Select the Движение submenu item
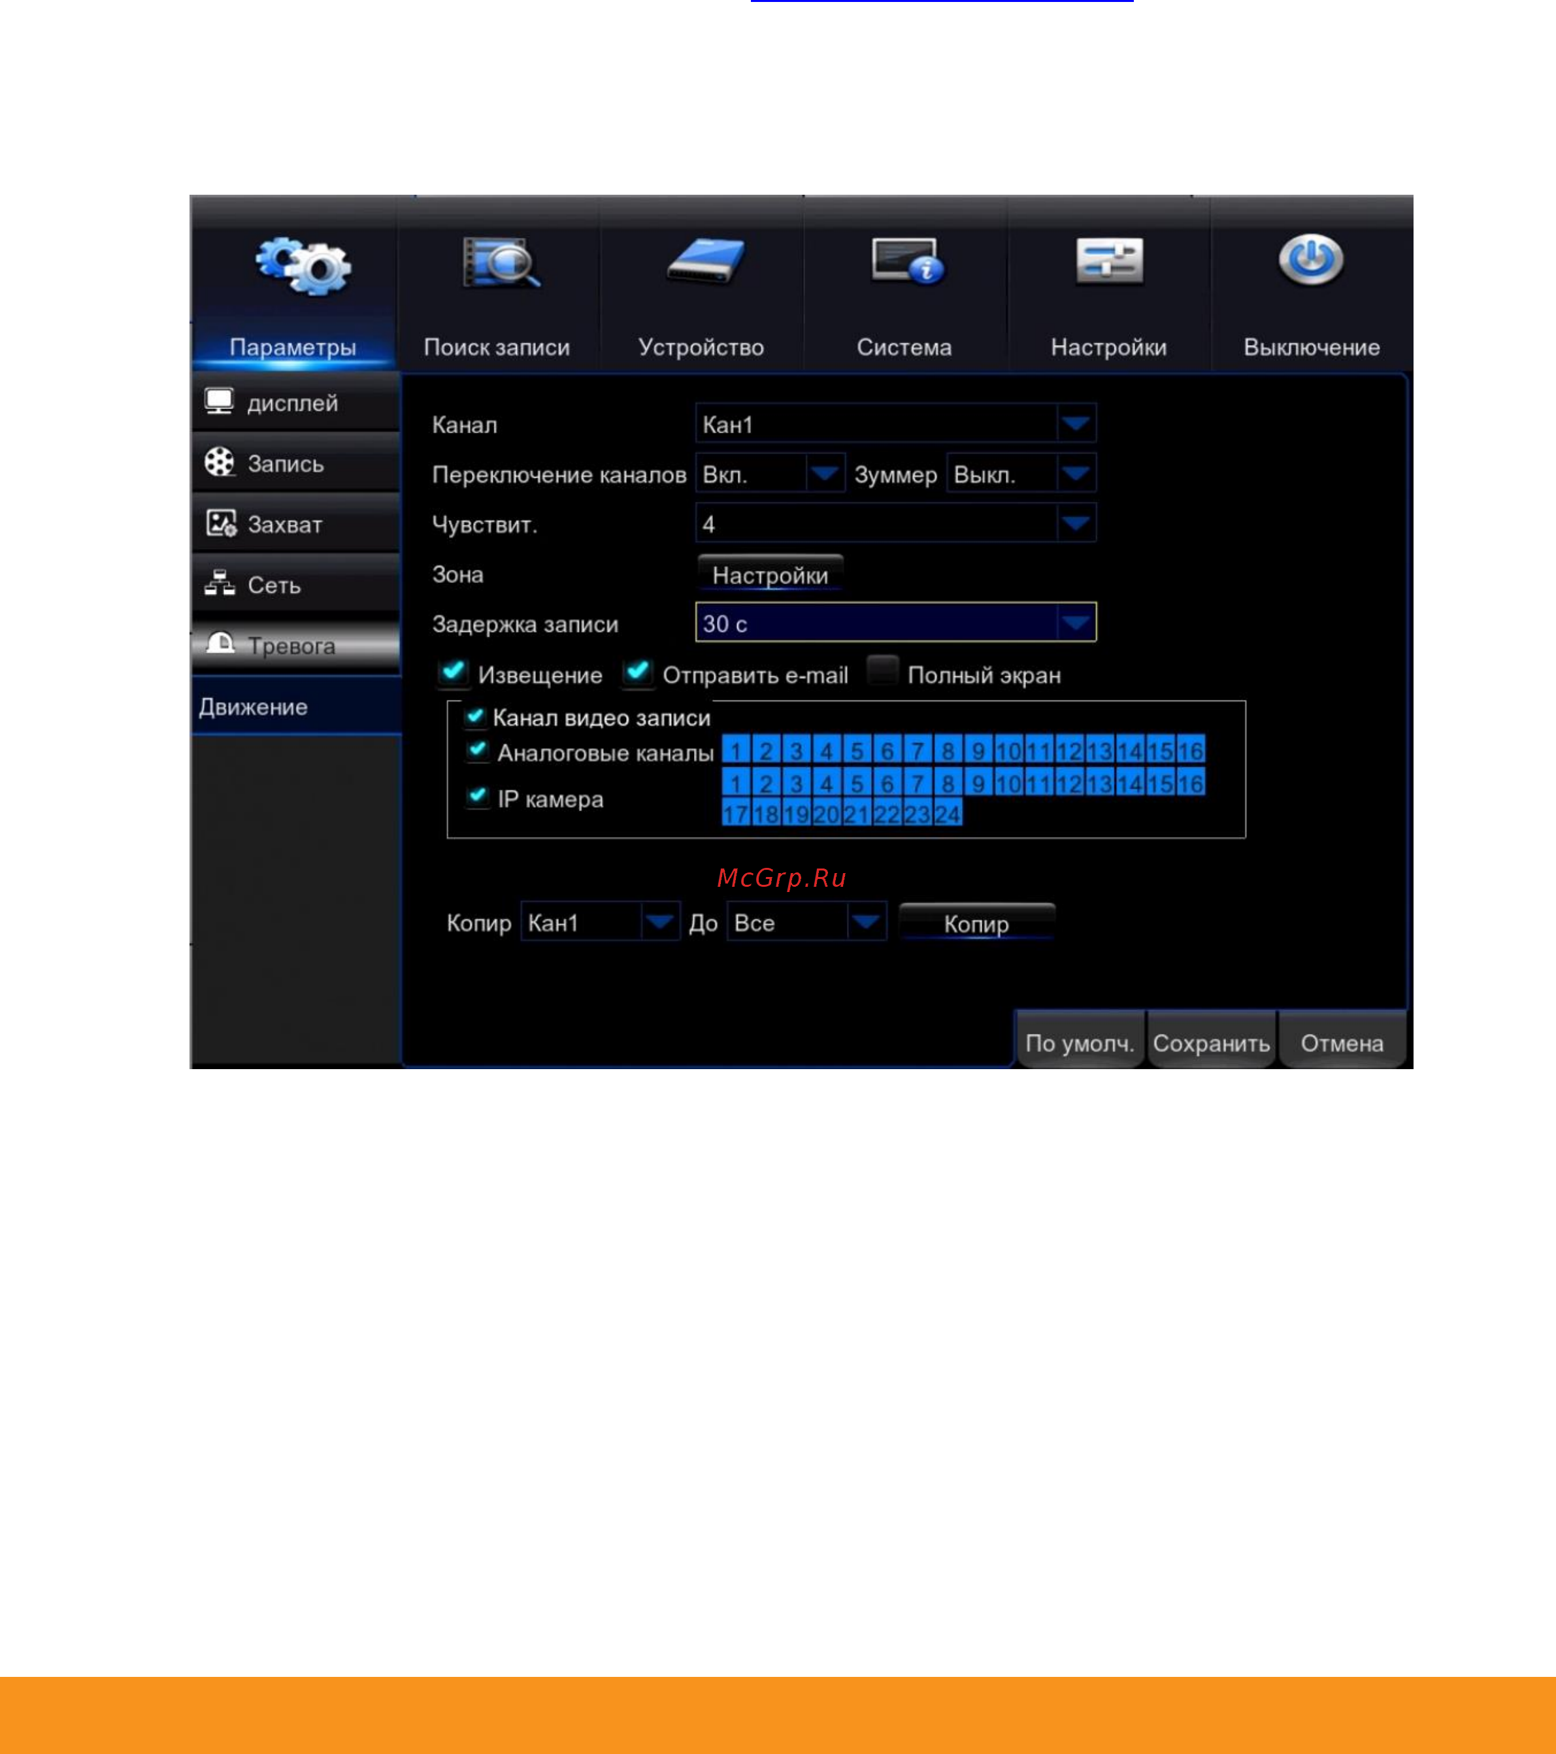 [x=297, y=706]
